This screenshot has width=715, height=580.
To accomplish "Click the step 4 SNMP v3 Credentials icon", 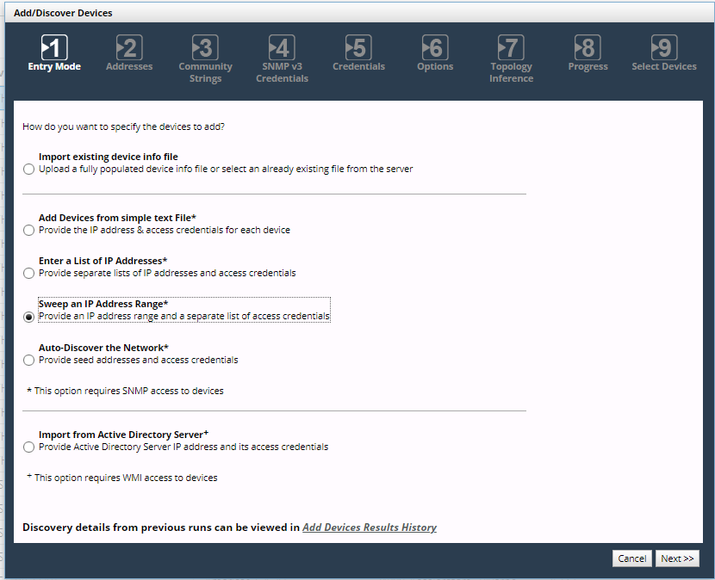I will click(x=282, y=47).
